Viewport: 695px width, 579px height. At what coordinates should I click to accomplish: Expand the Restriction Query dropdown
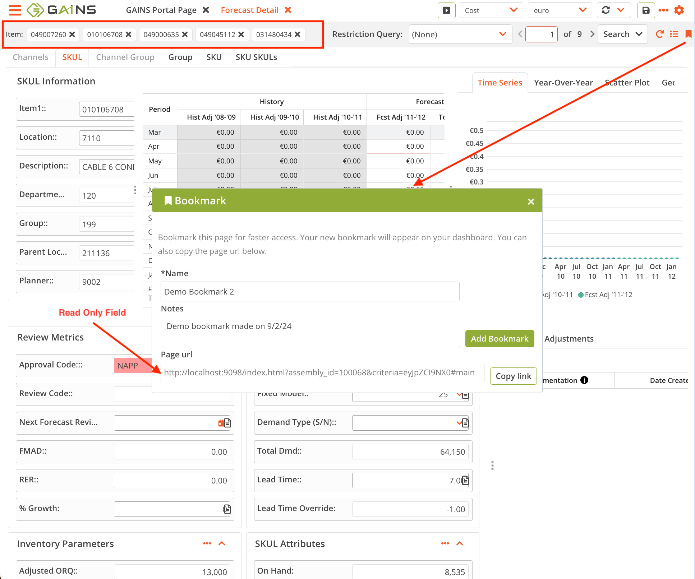click(502, 34)
